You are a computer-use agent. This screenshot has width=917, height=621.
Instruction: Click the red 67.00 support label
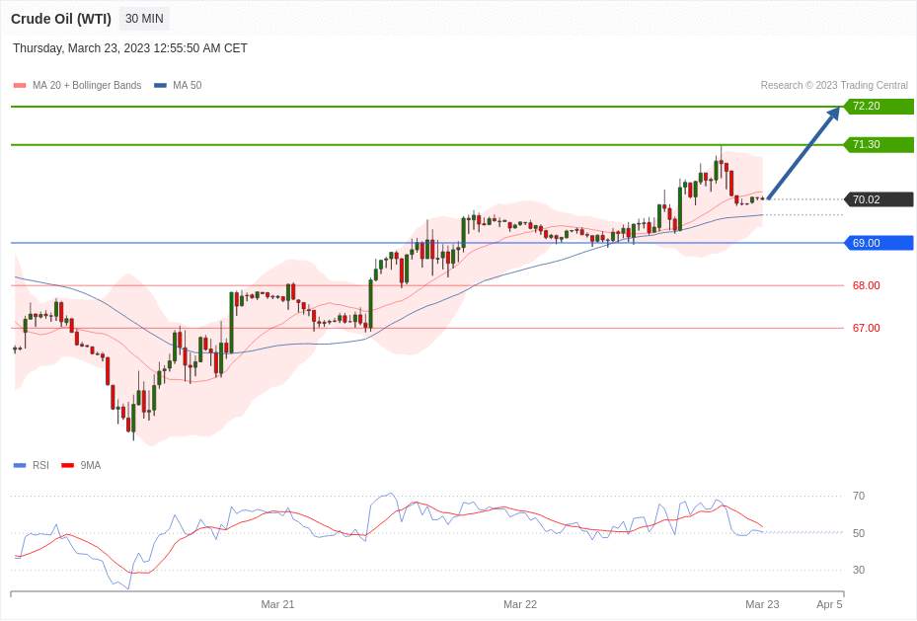pyautogui.click(x=866, y=328)
